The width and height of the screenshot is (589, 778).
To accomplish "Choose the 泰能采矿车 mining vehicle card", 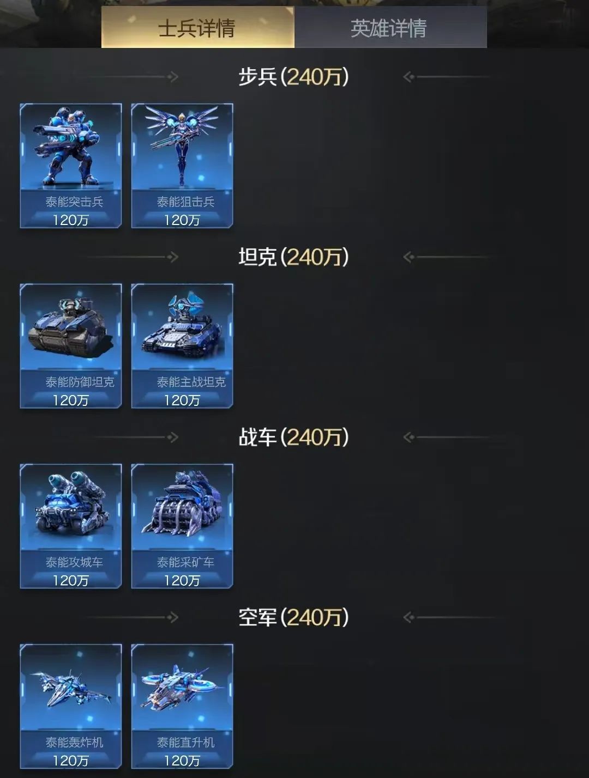I will 182,526.
